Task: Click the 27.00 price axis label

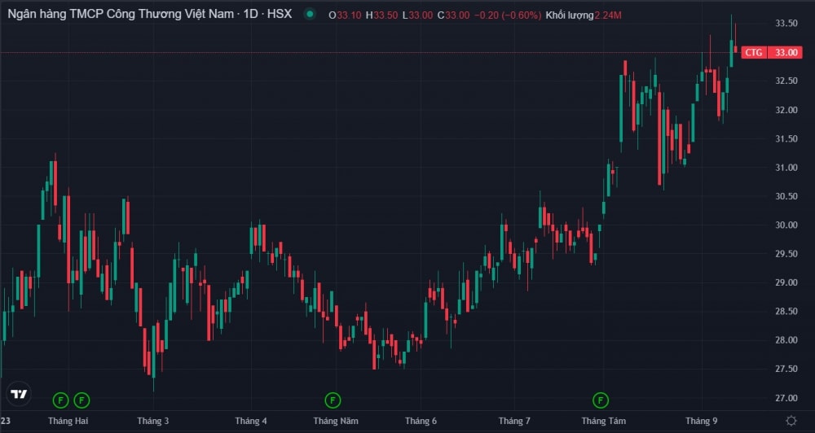Action: (x=786, y=398)
